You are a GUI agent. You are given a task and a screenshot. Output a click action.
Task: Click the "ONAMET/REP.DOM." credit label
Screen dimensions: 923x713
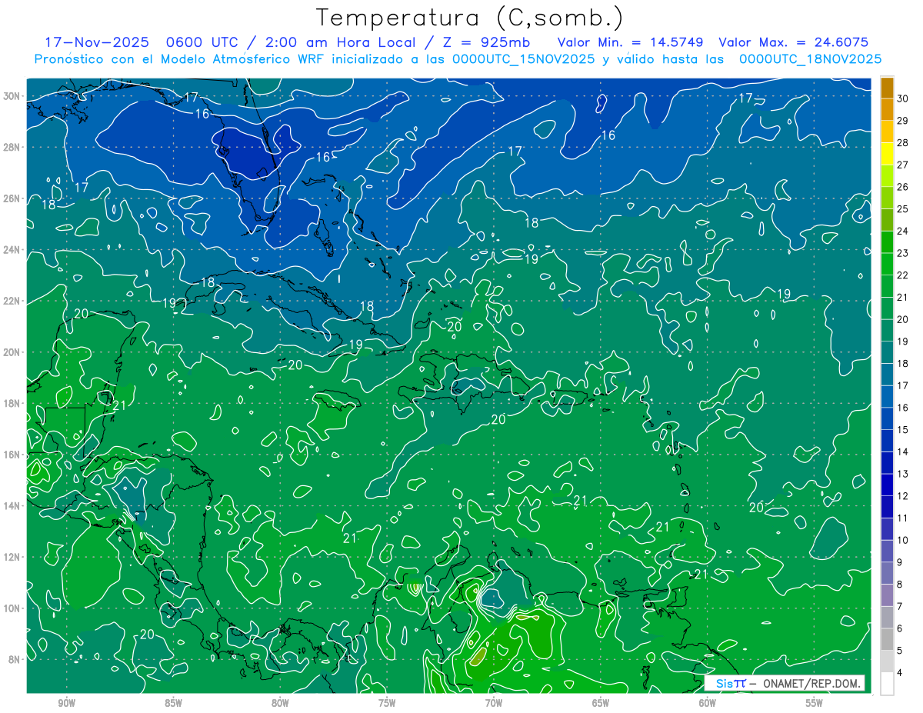click(811, 683)
